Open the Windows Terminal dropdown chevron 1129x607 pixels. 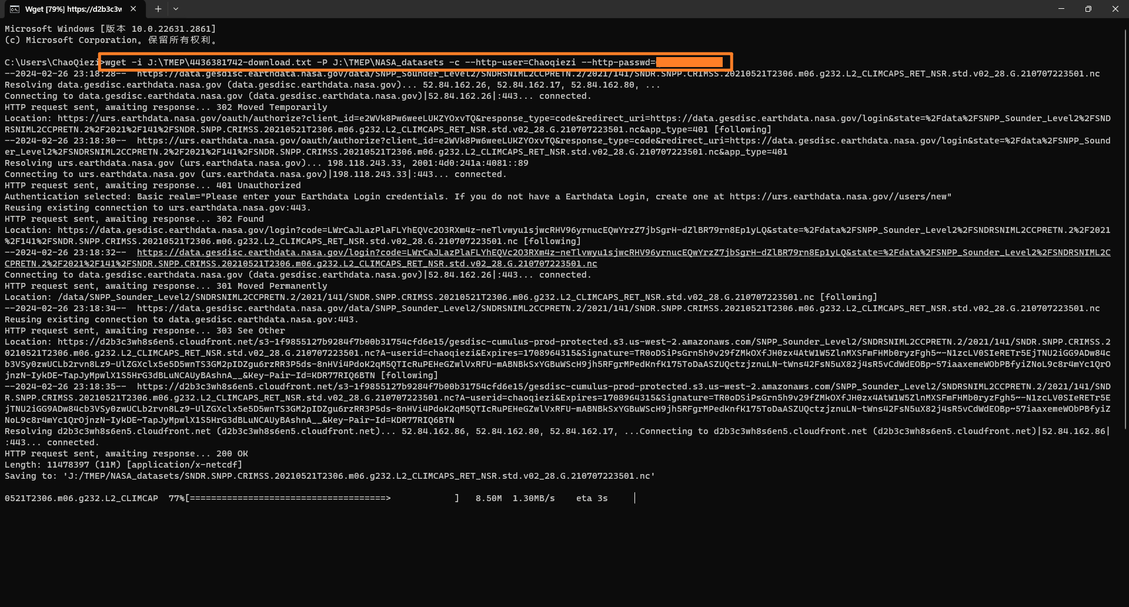click(x=176, y=9)
